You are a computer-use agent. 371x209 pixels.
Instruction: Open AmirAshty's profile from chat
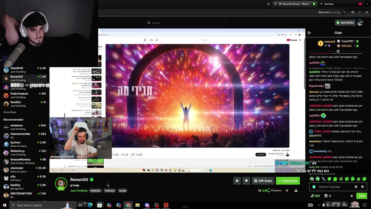320,151
